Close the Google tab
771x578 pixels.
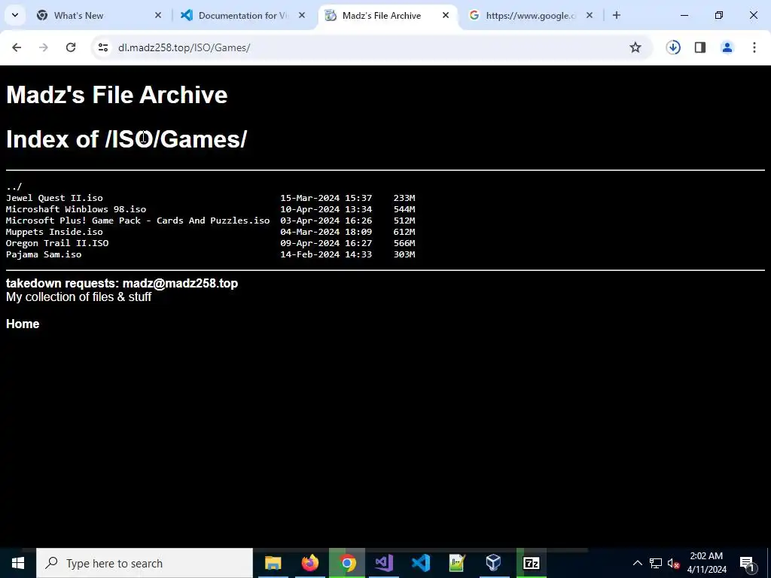pyautogui.click(x=590, y=15)
